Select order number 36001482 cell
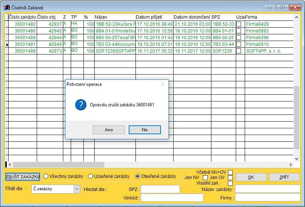 point(22,24)
